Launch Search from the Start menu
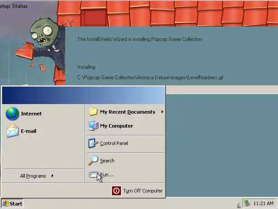This screenshot has height=209, width=278. pos(126,161)
